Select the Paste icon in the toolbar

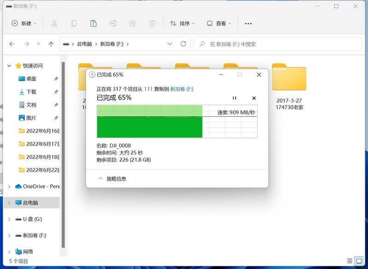pyautogui.click(x=93, y=23)
